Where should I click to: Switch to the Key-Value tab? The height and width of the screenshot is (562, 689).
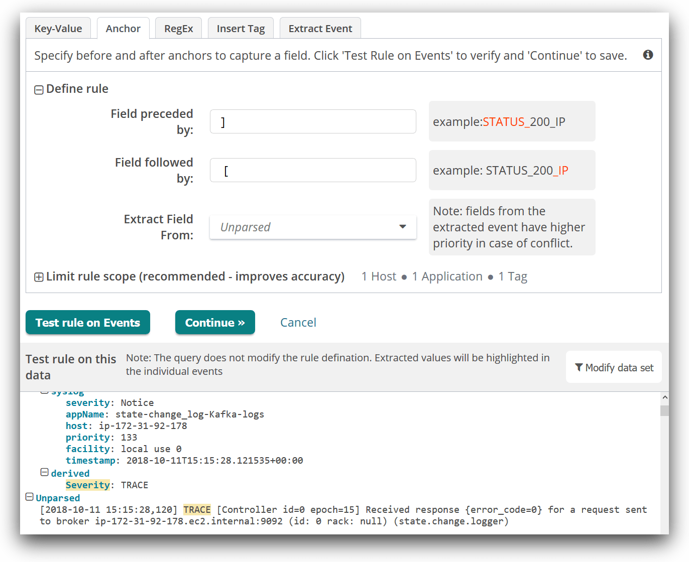click(58, 29)
